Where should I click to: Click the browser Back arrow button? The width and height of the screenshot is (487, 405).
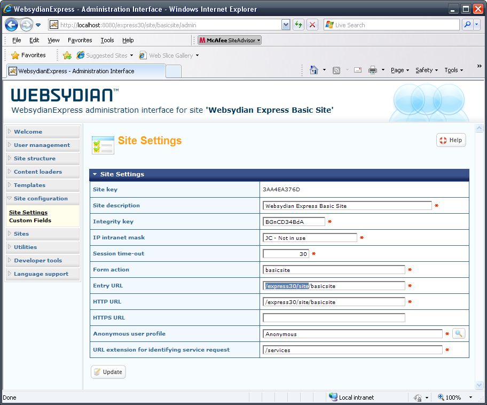tap(12, 25)
